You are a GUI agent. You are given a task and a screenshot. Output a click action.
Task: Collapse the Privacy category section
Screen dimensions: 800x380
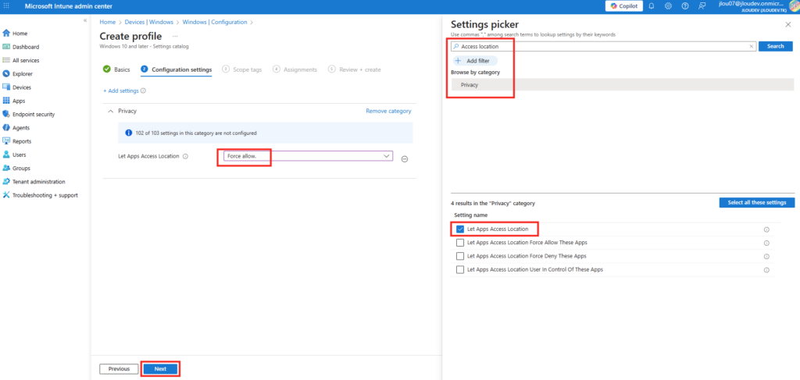pos(109,111)
